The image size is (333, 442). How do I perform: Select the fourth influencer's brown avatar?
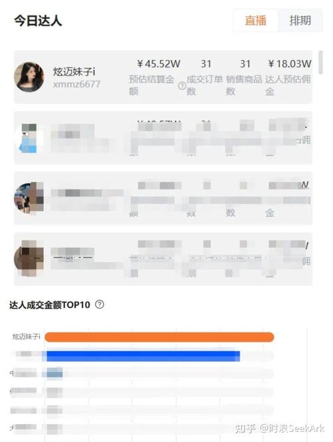(29, 259)
